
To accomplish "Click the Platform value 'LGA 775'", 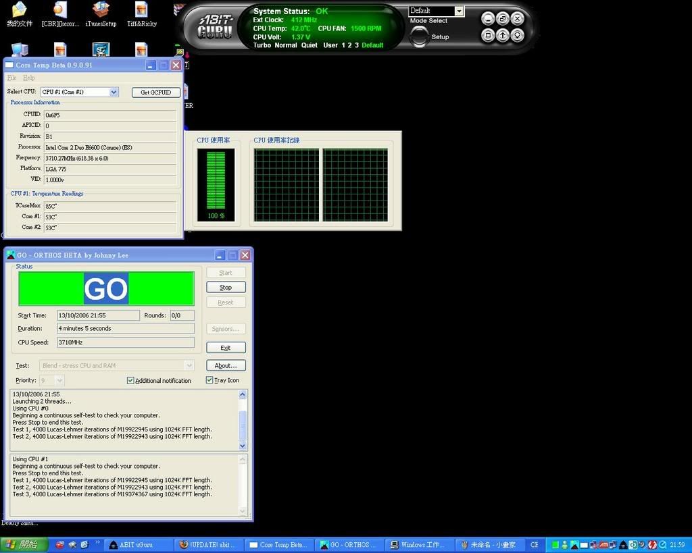I will pyautogui.click(x=110, y=169).
